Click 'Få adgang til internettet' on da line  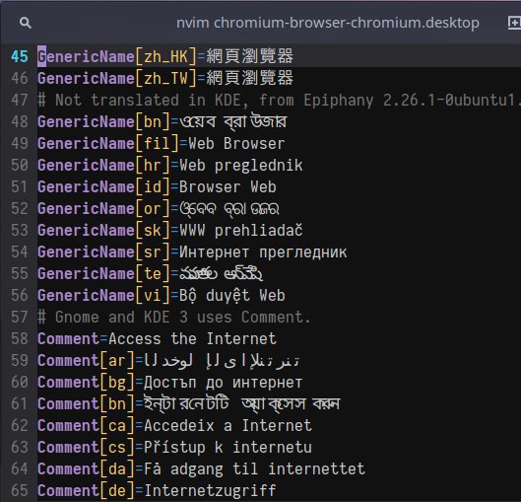(254, 469)
